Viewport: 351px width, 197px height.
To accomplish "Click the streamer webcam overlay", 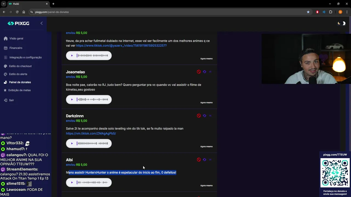I will (306, 59).
